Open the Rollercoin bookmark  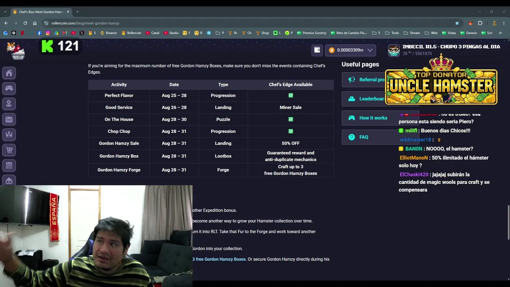tap(131, 33)
